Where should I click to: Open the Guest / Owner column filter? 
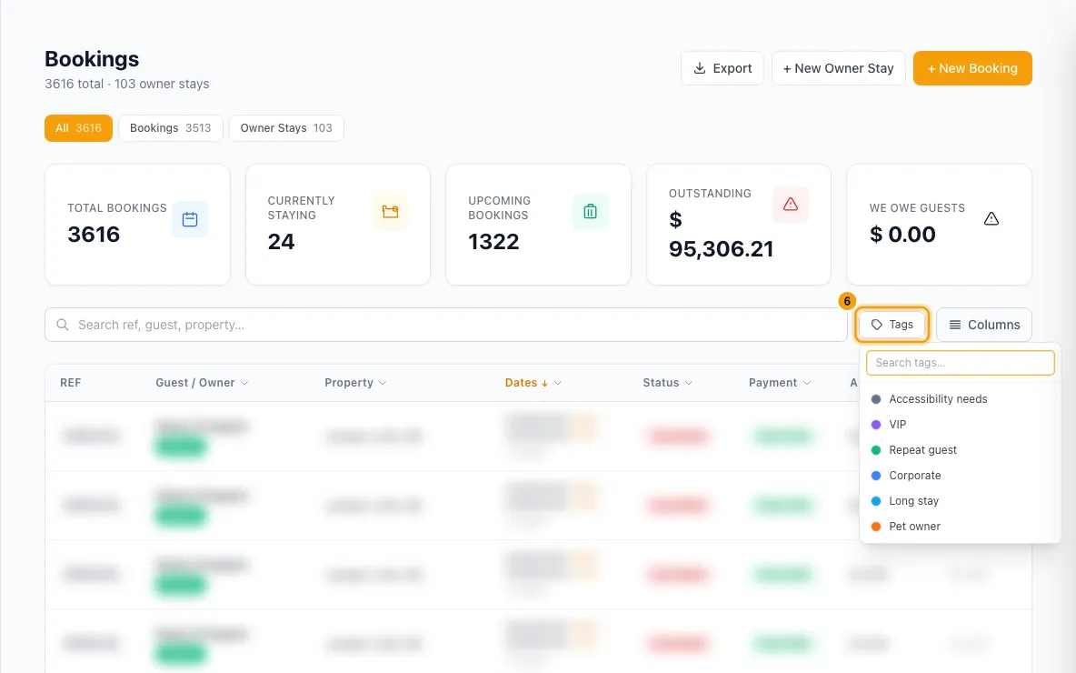(244, 383)
